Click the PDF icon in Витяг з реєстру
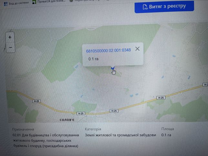The width and height of the screenshot is (208, 156). pyautogui.click(x=145, y=7)
